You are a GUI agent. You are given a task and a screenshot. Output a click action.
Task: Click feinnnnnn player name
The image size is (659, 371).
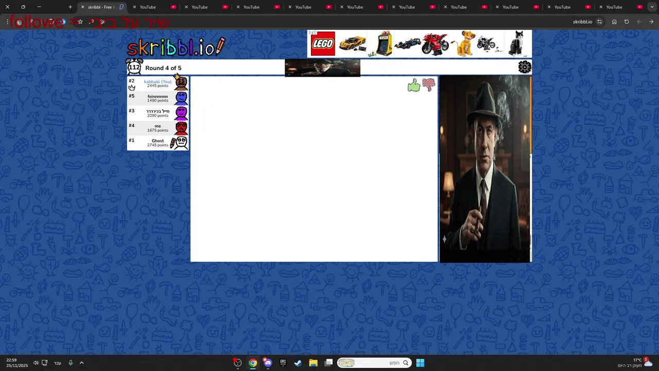point(158,96)
